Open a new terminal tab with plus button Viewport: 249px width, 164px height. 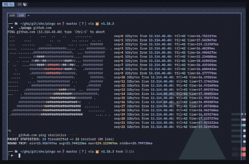point(28,16)
